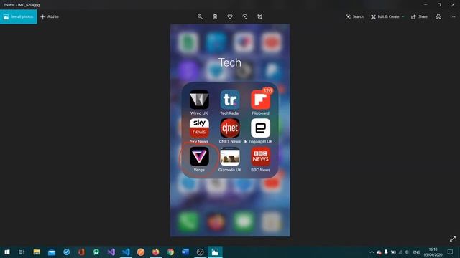This screenshot has height=258, width=460.
Task: Open Microsoft Word from the taskbar
Action: pyautogui.click(x=185, y=252)
